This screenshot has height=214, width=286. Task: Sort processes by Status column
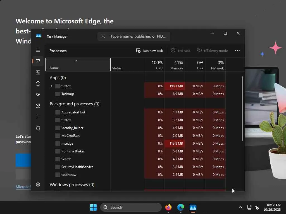[127, 65]
